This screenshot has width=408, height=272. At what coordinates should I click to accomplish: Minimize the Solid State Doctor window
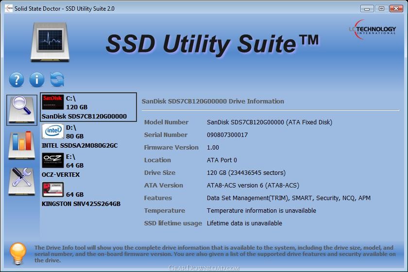[x=367, y=9]
